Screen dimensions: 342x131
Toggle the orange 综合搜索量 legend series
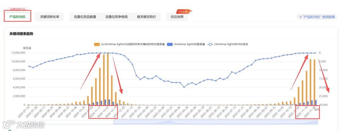pyautogui.click(x=129, y=44)
